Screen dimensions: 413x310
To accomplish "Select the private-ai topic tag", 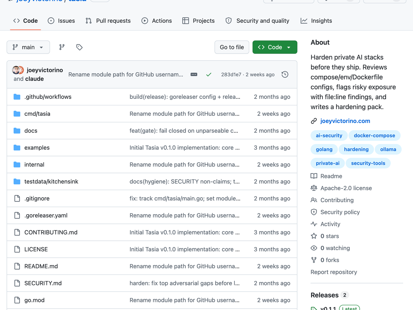I will (x=328, y=163).
